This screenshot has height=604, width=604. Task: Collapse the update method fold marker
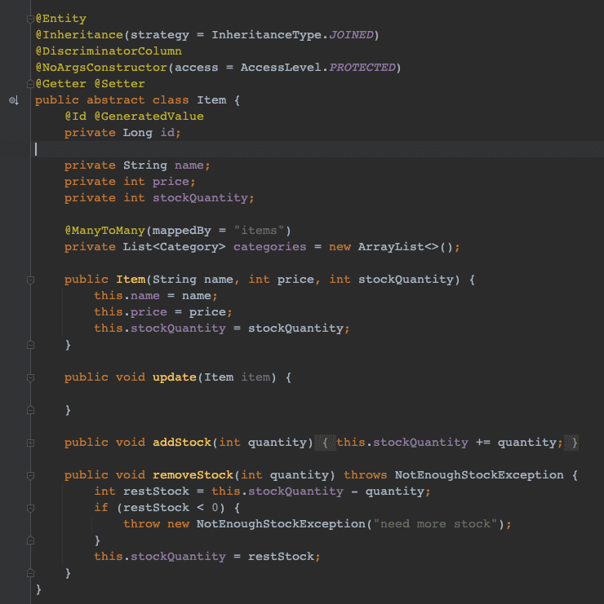point(30,378)
